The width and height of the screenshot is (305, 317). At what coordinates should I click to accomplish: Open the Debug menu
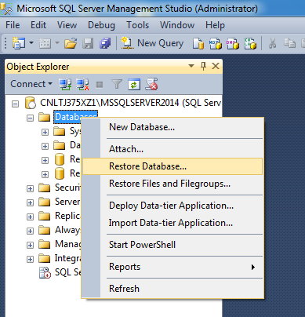tap(101, 25)
